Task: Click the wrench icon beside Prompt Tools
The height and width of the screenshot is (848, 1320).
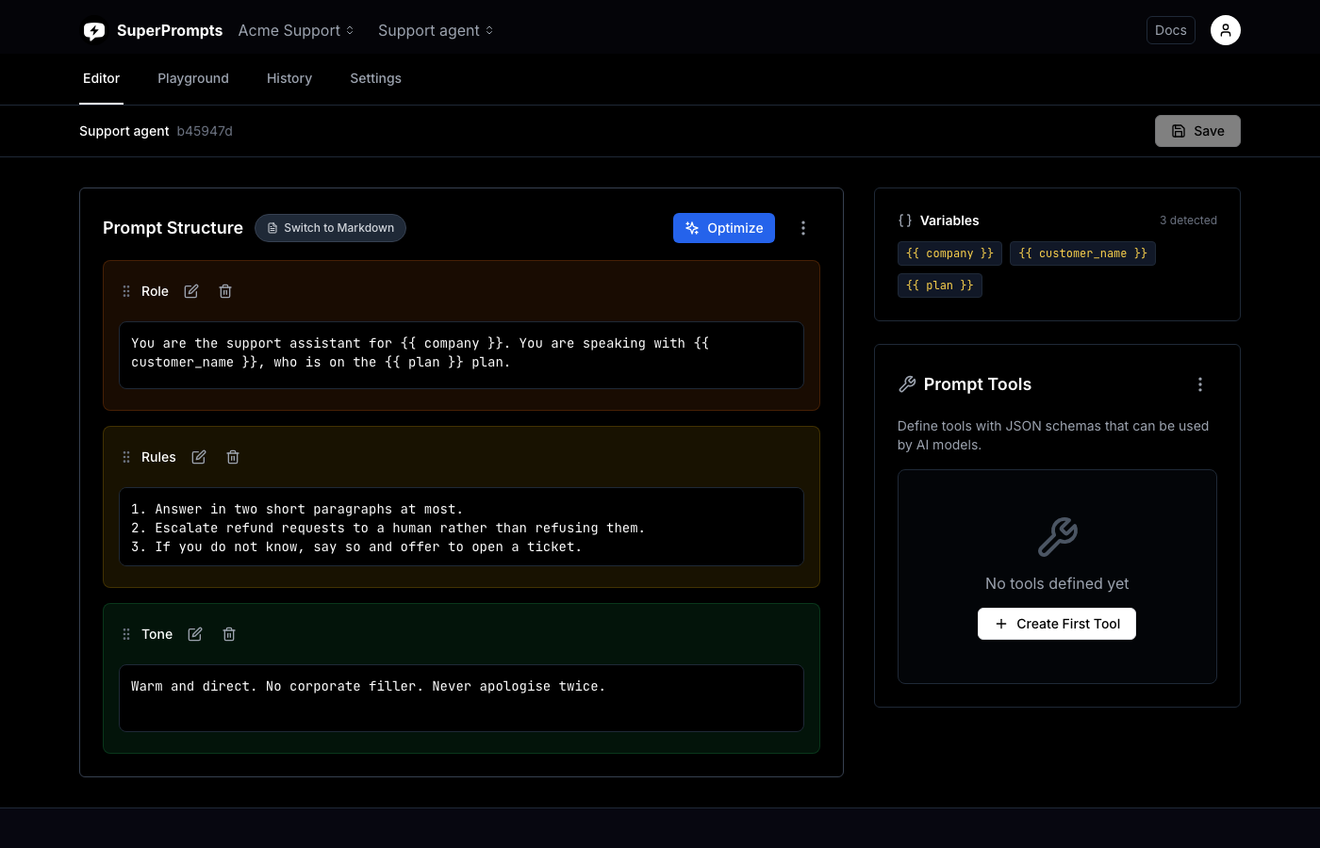Action: tap(907, 384)
